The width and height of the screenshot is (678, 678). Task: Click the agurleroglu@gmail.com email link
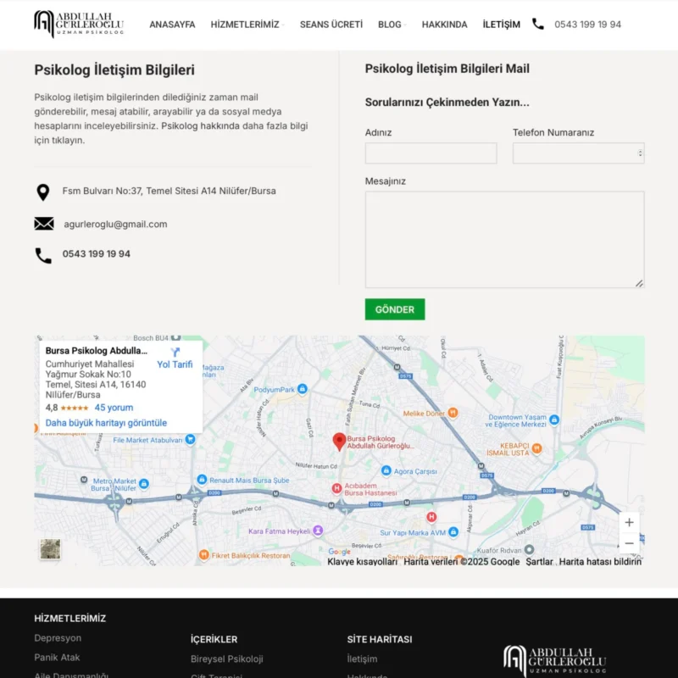pos(115,224)
